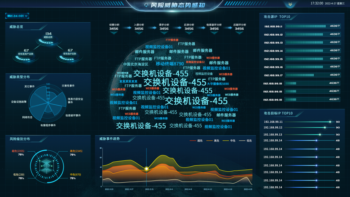This screenshot has width=350, height=197.
Task: Expand the double-chevron panel at top right
Action: click(290, 4)
